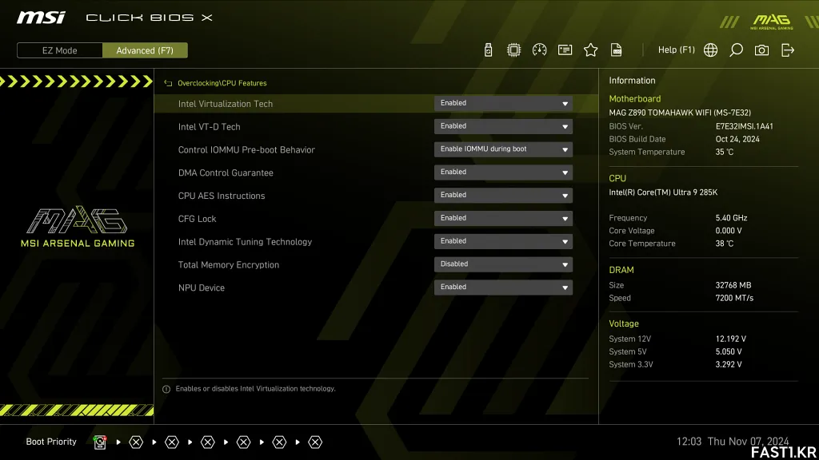Open the overclocking gauge icon

pos(540,50)
